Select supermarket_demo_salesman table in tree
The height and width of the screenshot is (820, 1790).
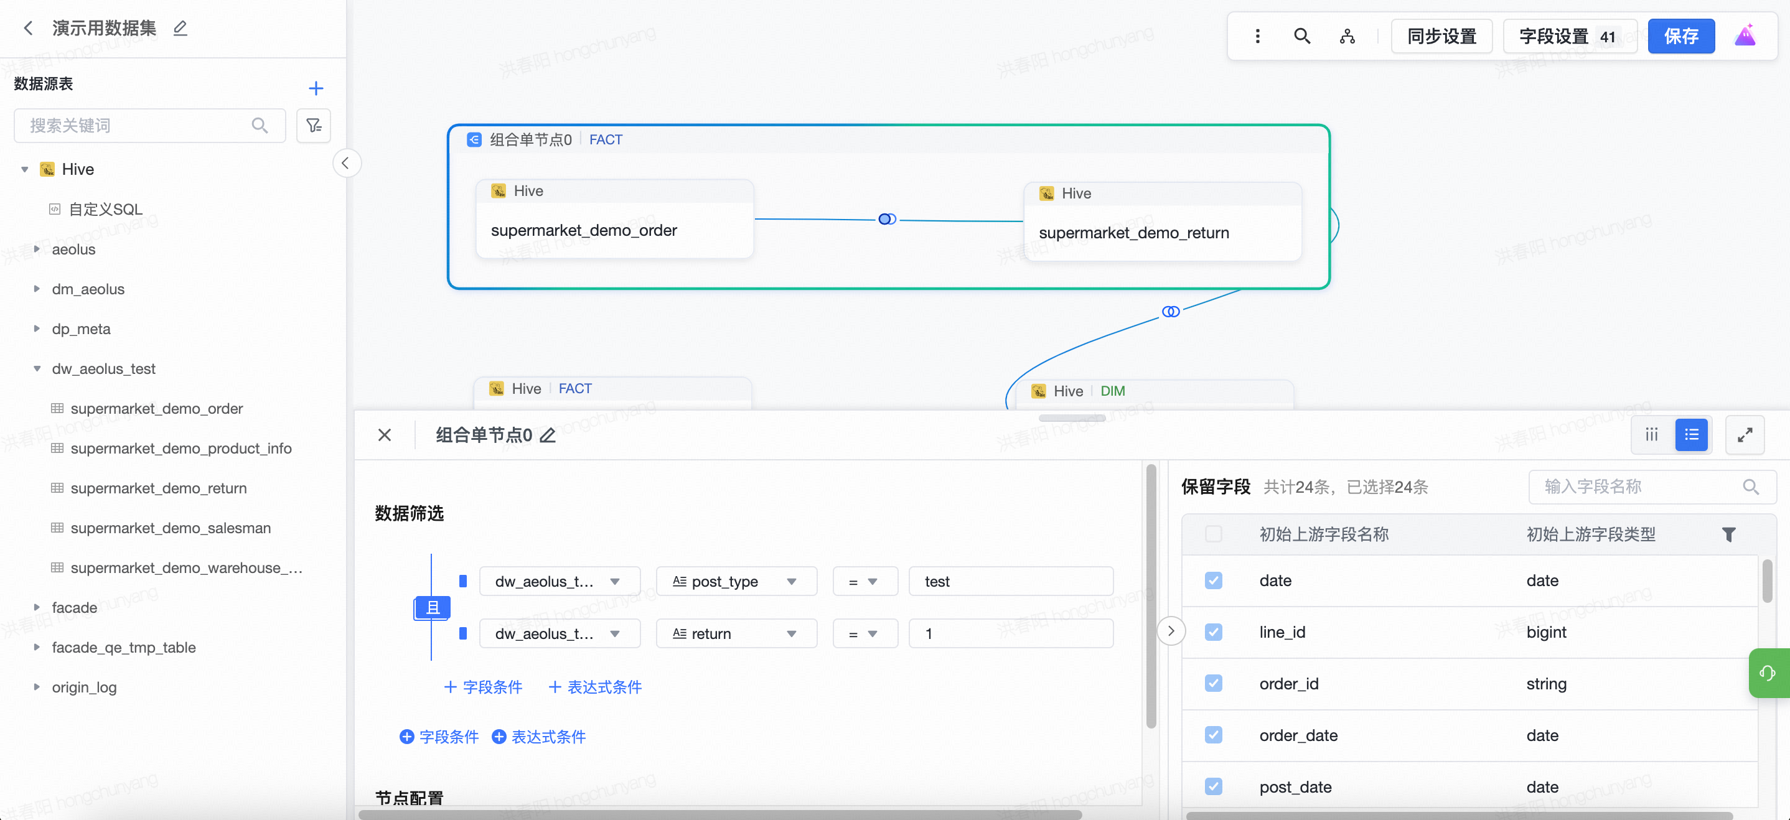pos(171,528)
